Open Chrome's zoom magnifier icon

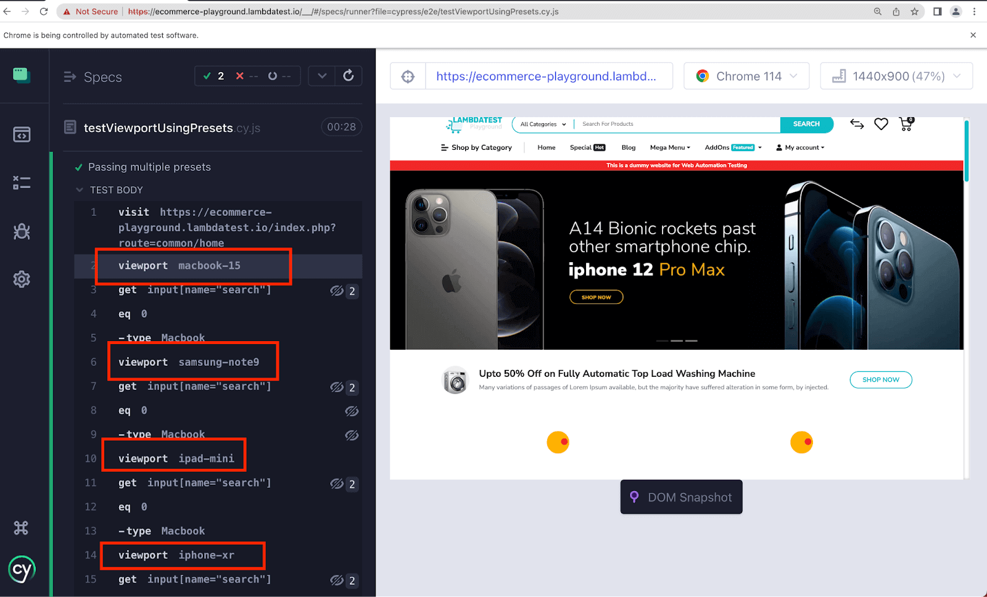(877, 11)
